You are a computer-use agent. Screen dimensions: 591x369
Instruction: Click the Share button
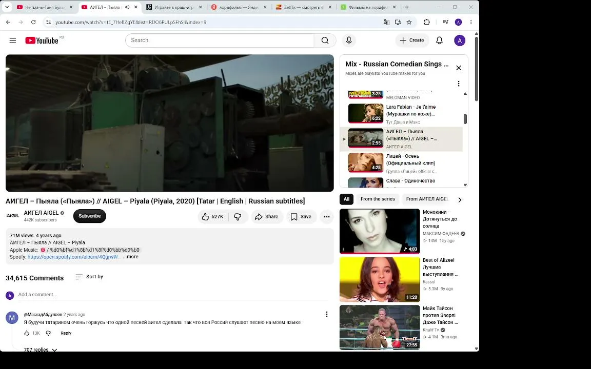point(267,216)
